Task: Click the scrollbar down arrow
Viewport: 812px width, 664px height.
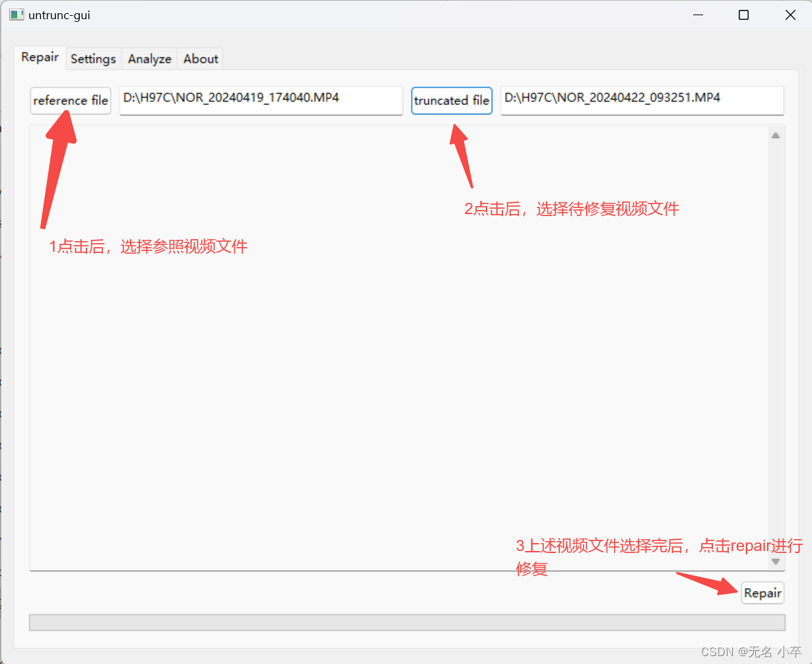Action: pyautogui.click(x=776, y=561)
